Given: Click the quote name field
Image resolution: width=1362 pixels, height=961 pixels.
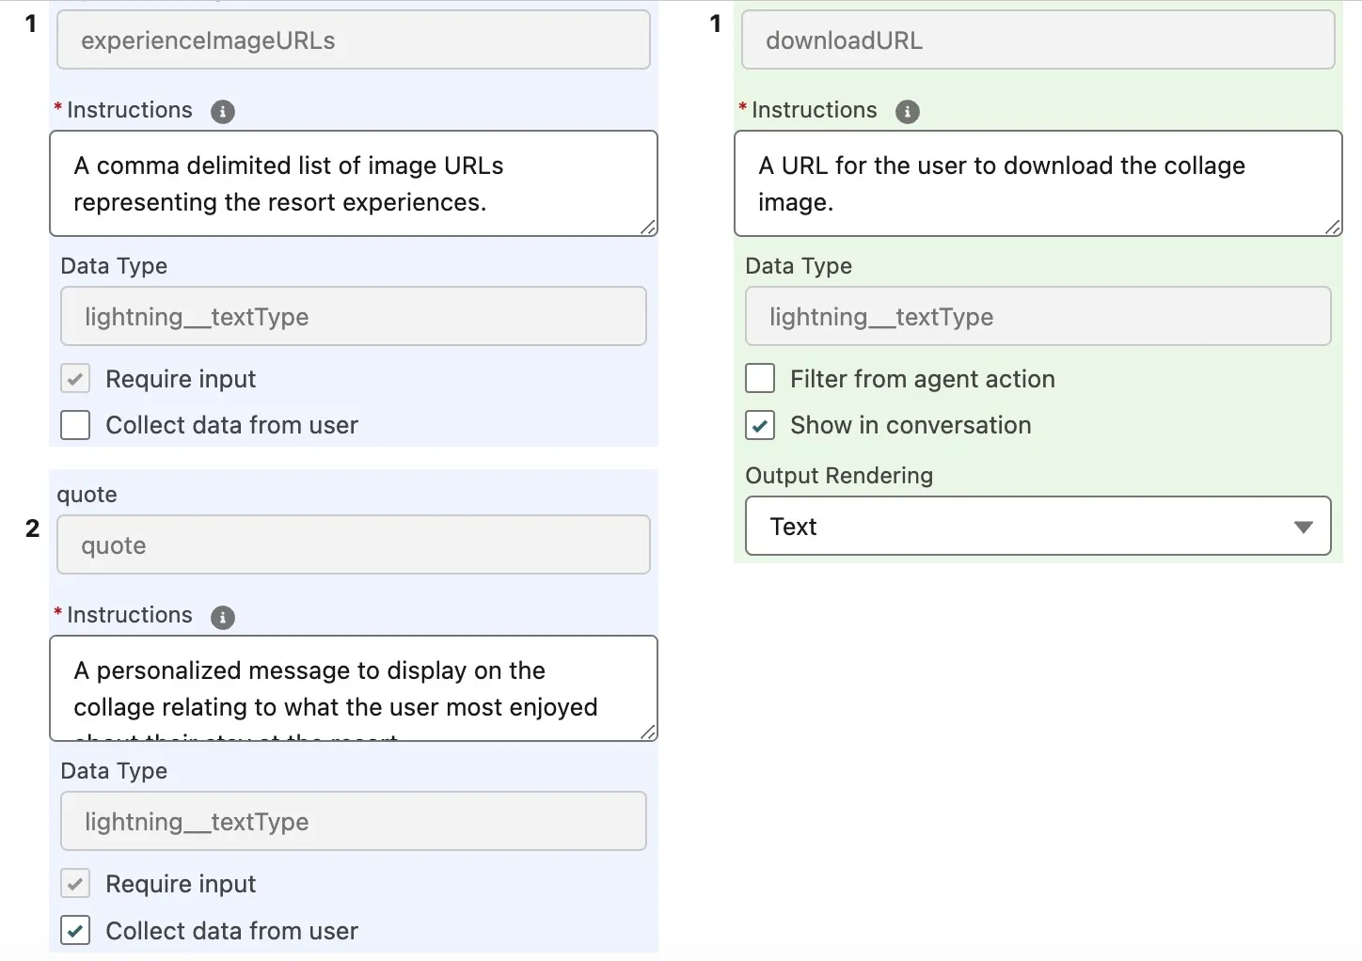Looking at the screenshot, I should [353, 545].
